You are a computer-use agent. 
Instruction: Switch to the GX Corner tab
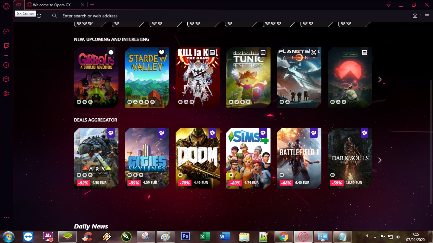coord(19,5)
